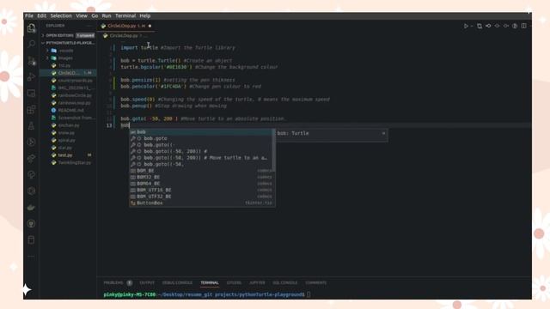This screenshot has width=550, height=309.
Task: Expand the .vscode folder
Action: 68,51
